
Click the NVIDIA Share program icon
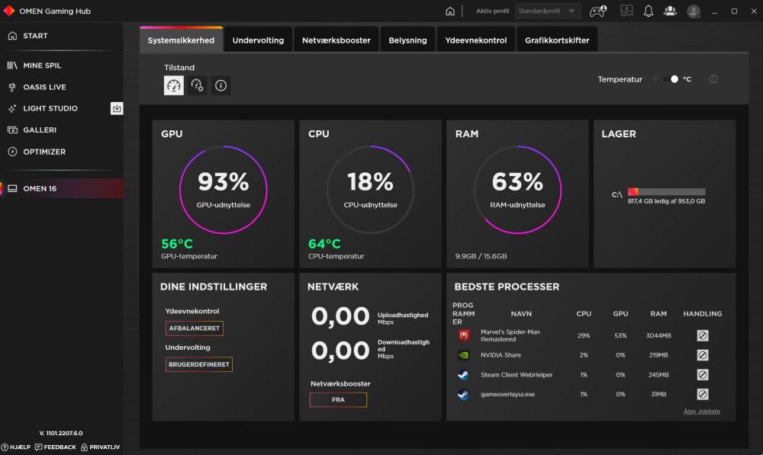[463, 355]
